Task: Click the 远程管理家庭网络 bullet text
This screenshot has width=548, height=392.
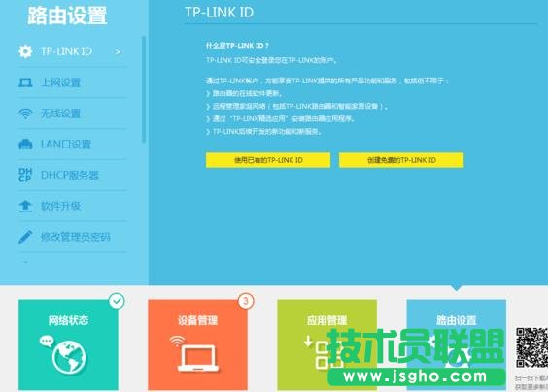Action: point(300,106)
